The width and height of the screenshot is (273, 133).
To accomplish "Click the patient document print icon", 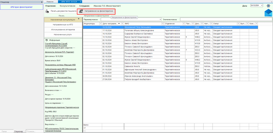I will 47,11.
